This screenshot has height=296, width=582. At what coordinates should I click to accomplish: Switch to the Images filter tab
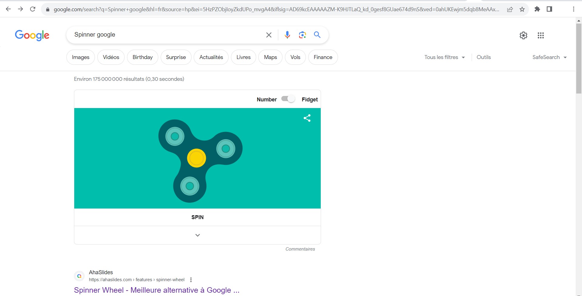tap(81, 57)
